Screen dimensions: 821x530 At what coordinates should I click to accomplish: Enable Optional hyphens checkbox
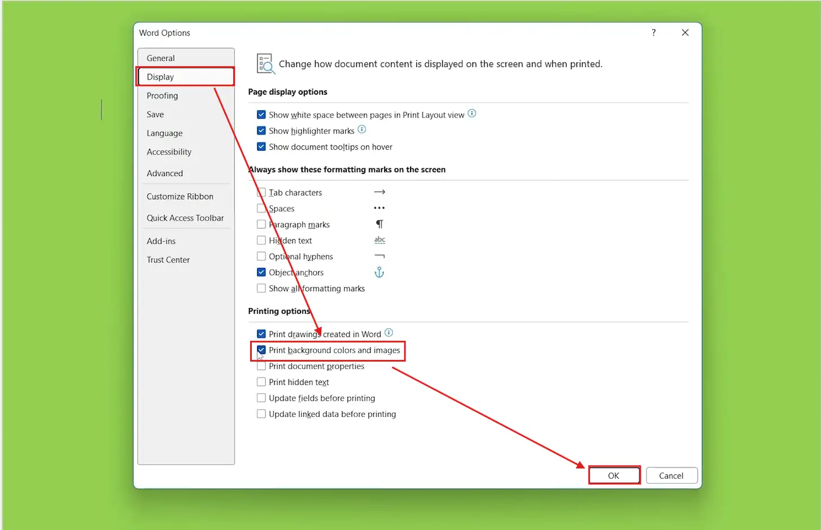(x=261, y=256)
